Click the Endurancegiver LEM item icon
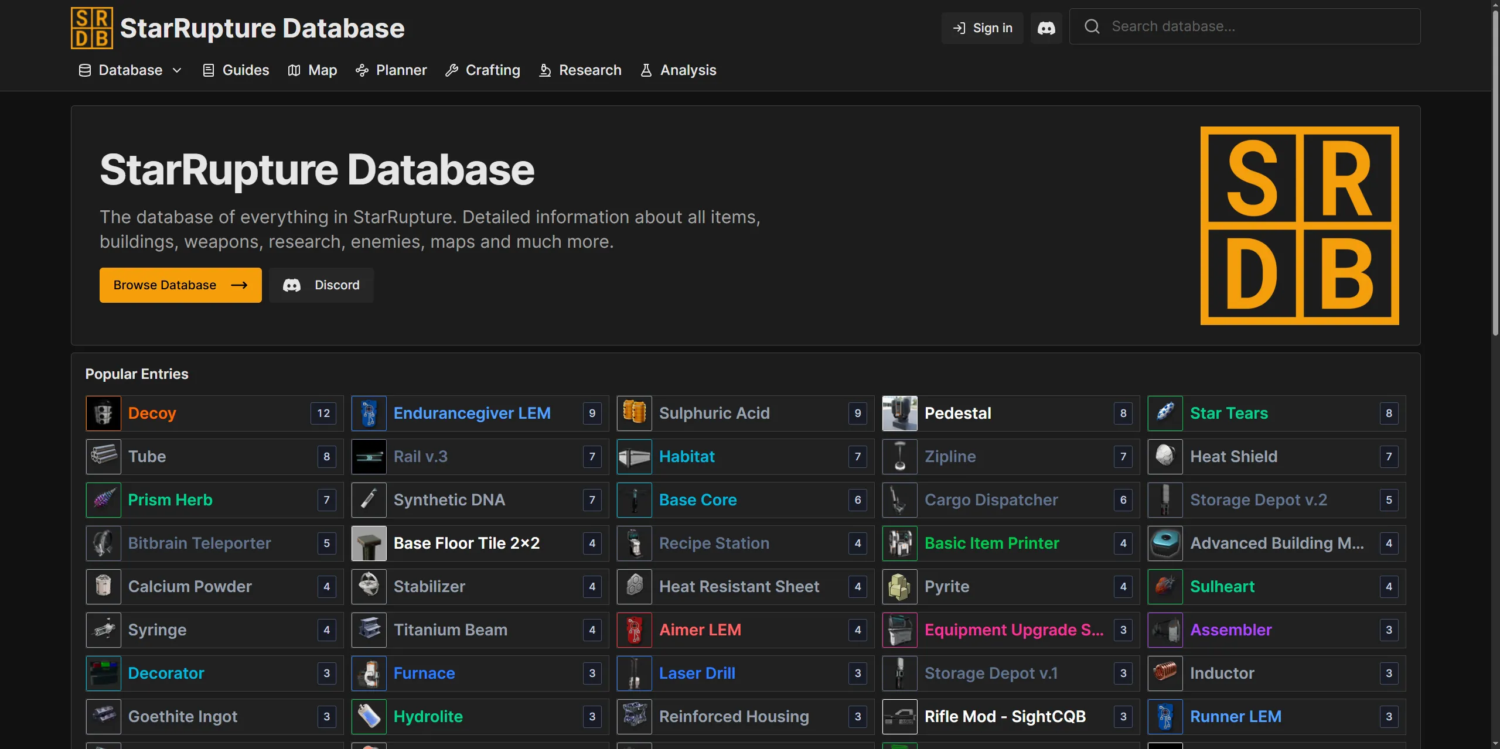 tap(369, 413)
